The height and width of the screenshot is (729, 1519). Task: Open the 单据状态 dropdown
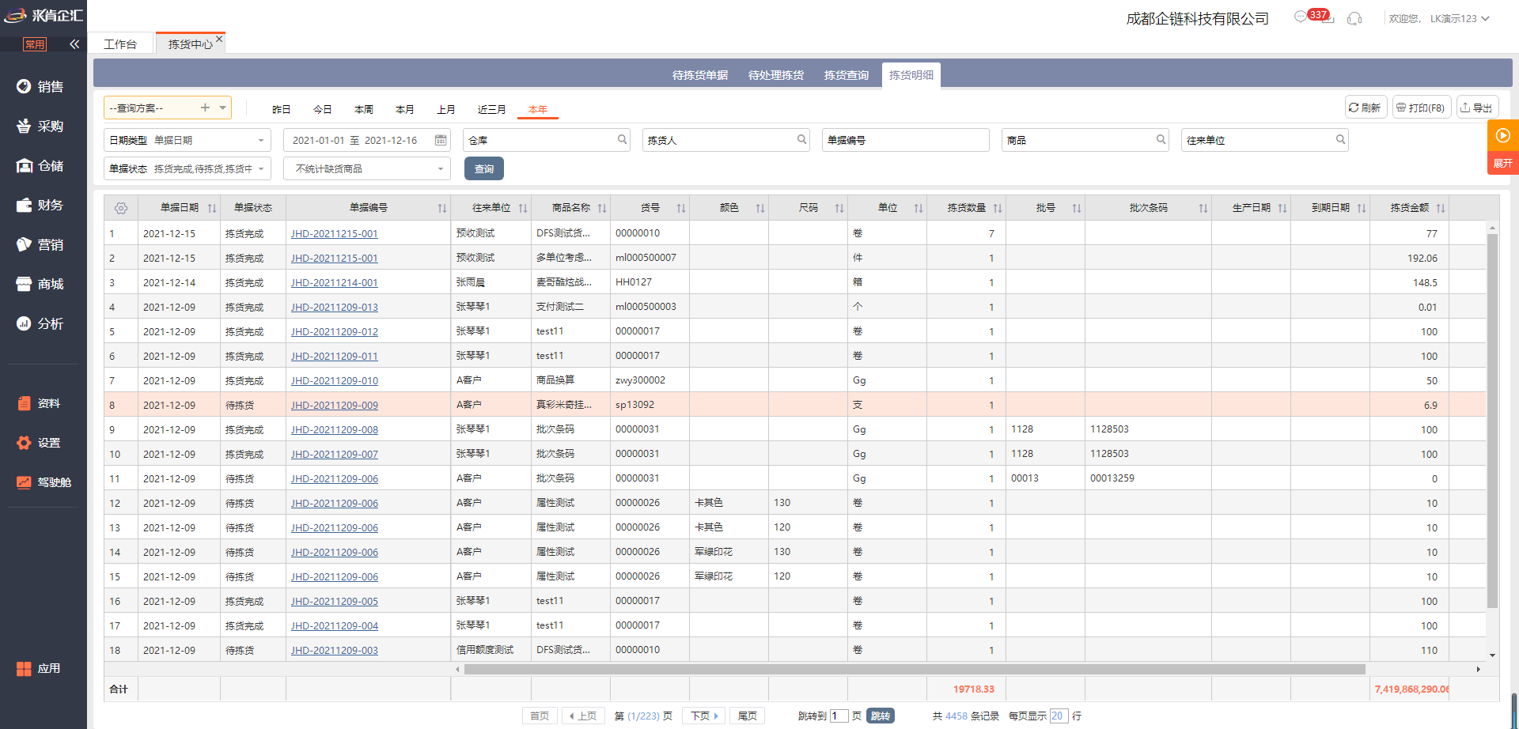tap(260, 169)
